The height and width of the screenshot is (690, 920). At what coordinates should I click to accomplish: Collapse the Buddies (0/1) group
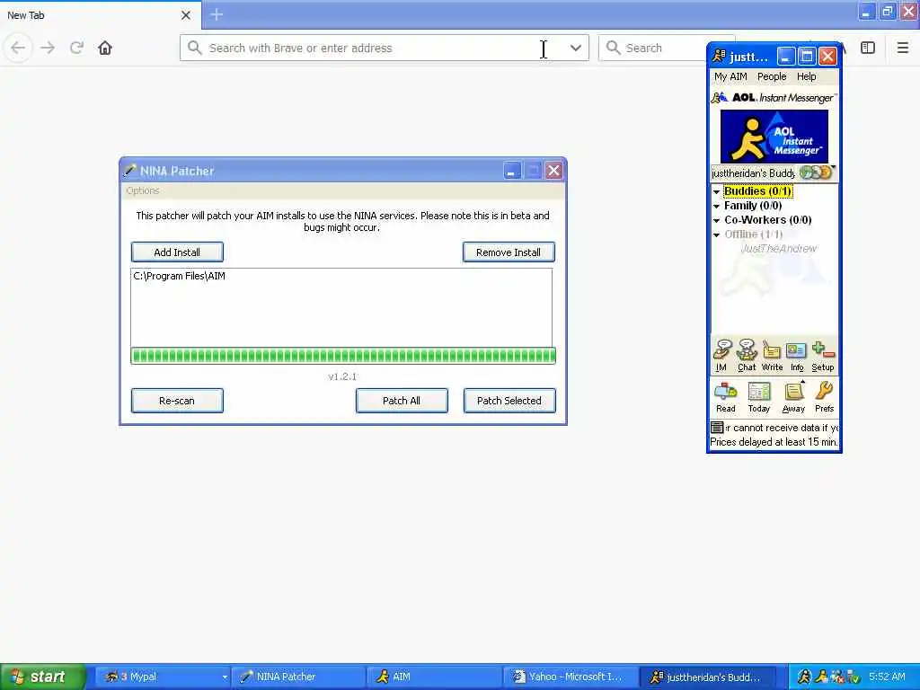coord(716,192)
